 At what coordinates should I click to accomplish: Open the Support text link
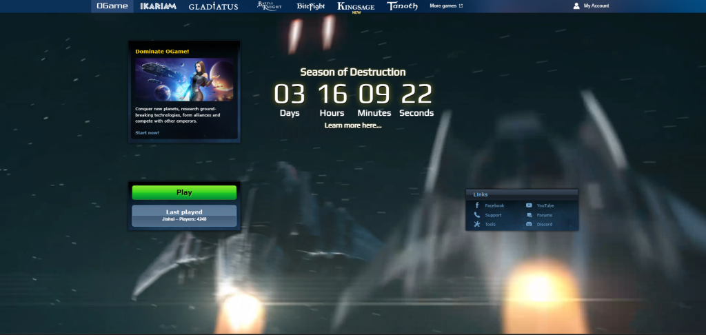point(493,215)
